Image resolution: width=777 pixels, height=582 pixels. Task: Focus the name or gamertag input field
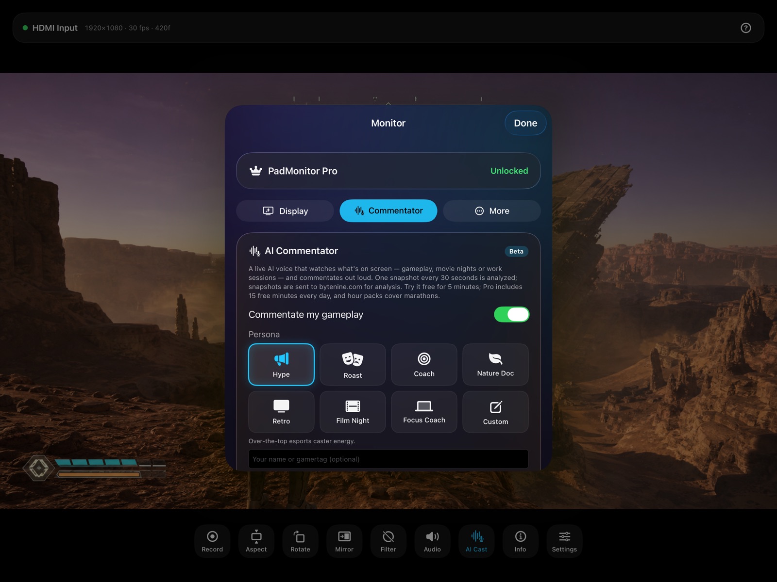click(388, 459)
